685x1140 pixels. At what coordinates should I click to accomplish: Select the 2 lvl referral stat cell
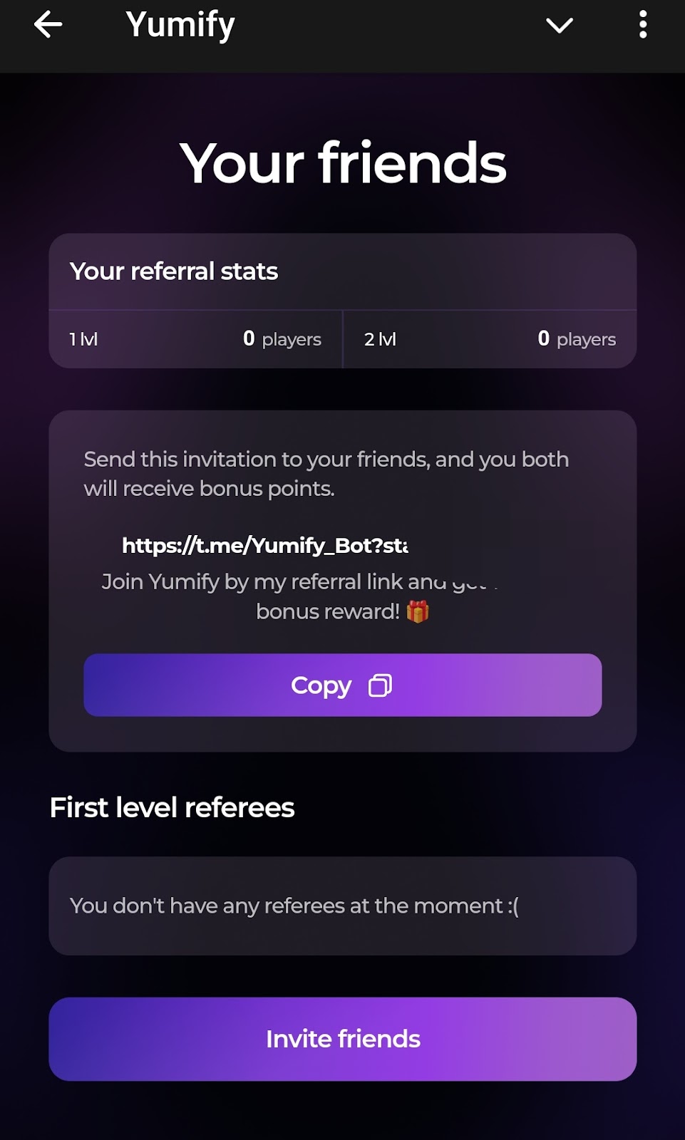(x=490, y=339)
